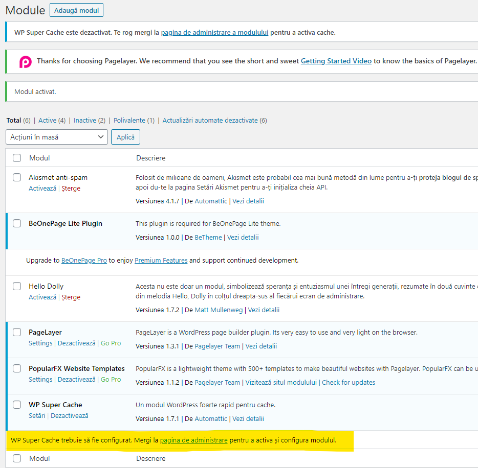
Task: Click the Aplică button
Action: (125, 137)
